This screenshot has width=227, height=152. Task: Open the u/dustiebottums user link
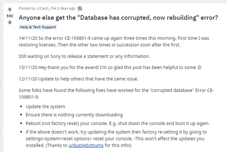86,145
